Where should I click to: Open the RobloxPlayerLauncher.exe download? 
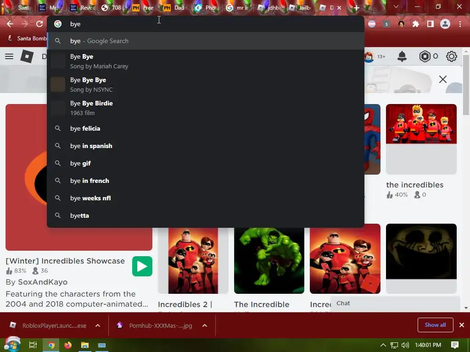tap(48, 325)
